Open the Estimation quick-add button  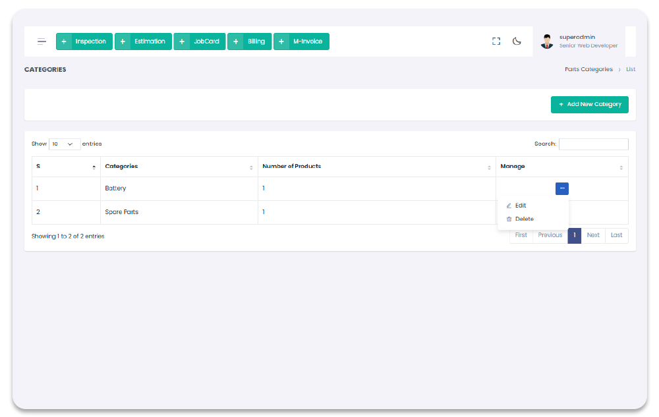pyautogui.click(x=143, y=42)
